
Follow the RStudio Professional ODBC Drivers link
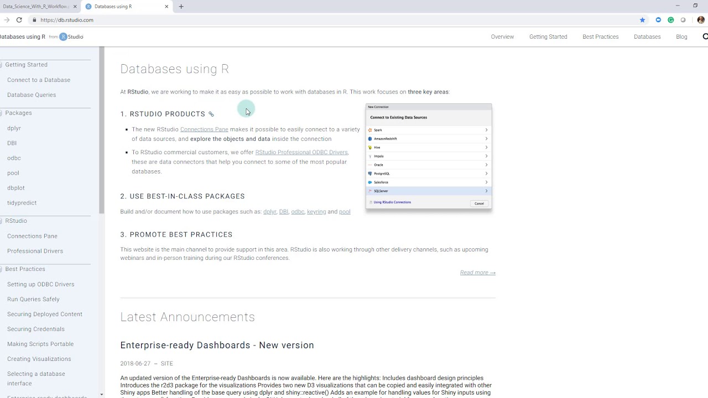pyautogui.click(x=301, y=152)
